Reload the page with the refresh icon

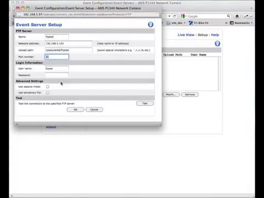[x=174, y=16]
